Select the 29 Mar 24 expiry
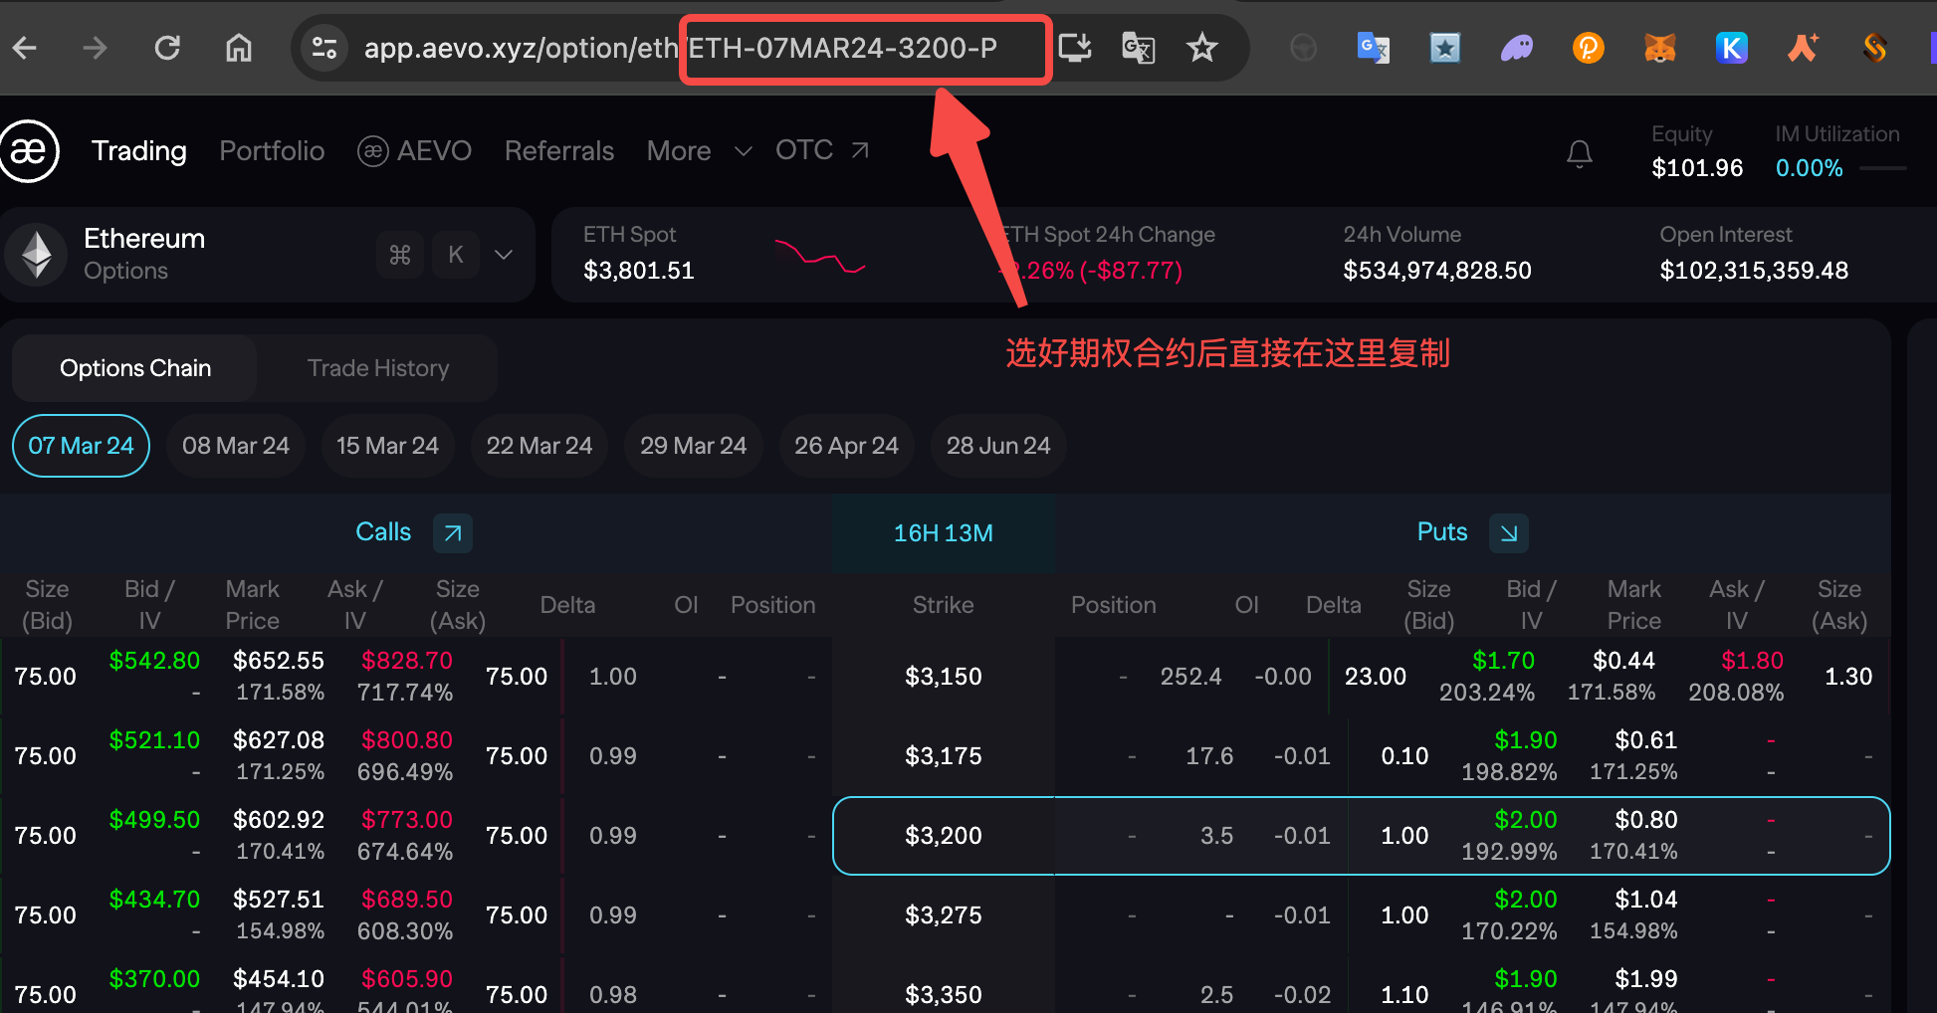This screenshot has width=1937, height=1013. pyautogui.click(x=693, y=446)
